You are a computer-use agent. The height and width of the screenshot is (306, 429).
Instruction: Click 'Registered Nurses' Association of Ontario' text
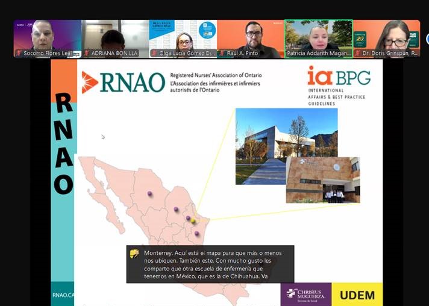tap(216, 75)
